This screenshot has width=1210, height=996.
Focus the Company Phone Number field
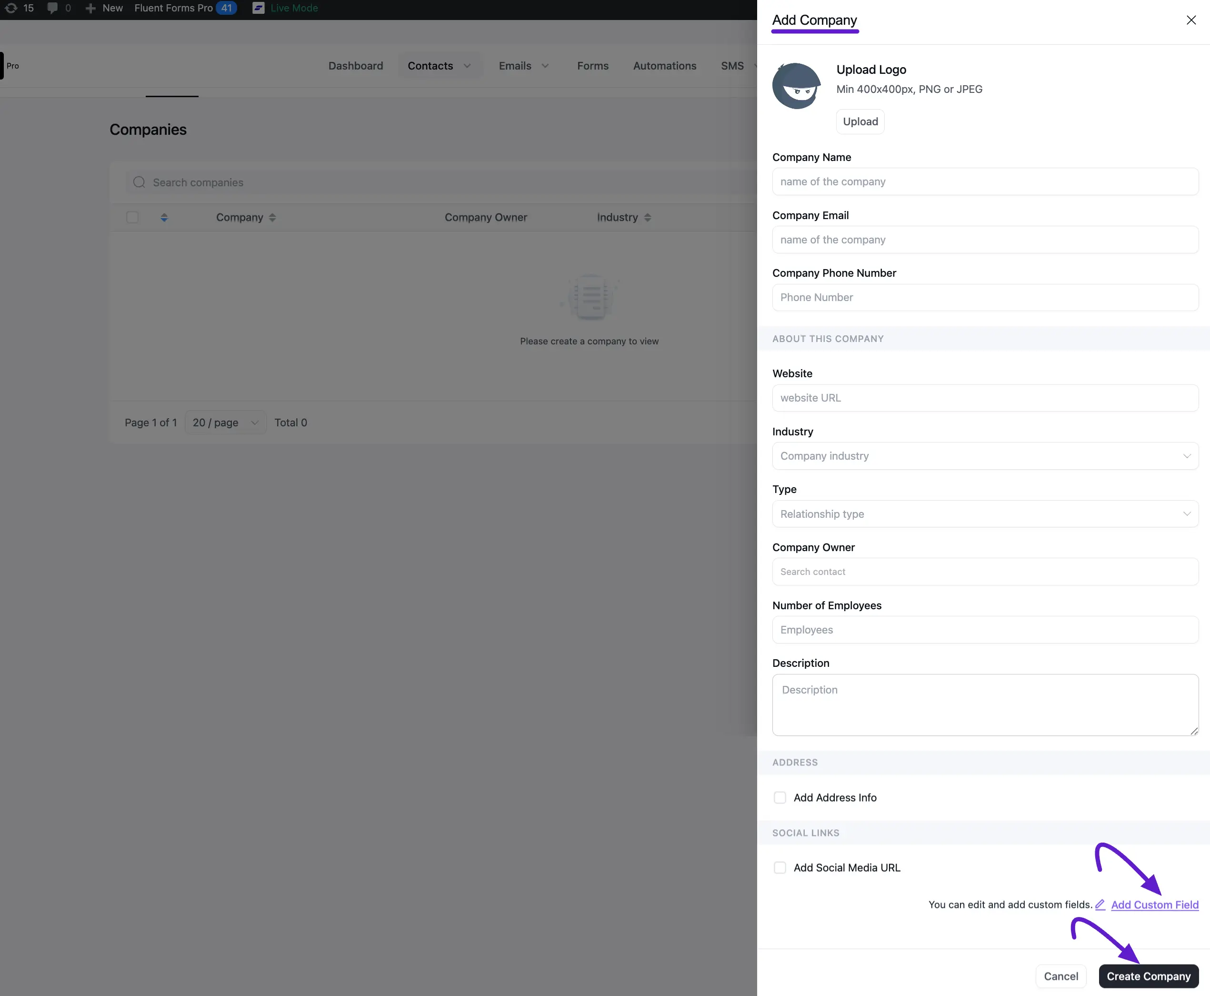[x=985, y=298]
